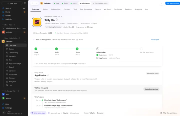Collapse the On the App Store group

tap(3, 91)
